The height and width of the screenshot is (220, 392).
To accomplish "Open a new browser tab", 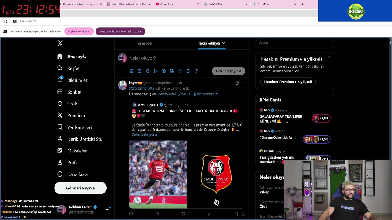I will click(x=303, y=4).
